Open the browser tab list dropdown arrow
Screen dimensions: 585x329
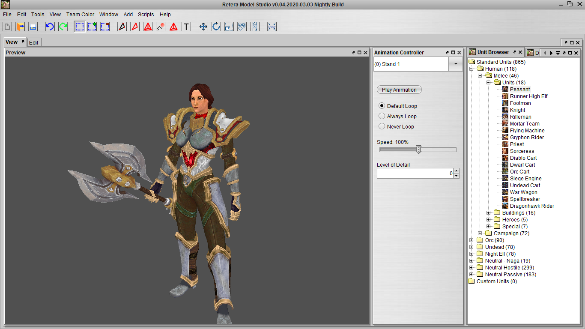click(x=558, y=53)
